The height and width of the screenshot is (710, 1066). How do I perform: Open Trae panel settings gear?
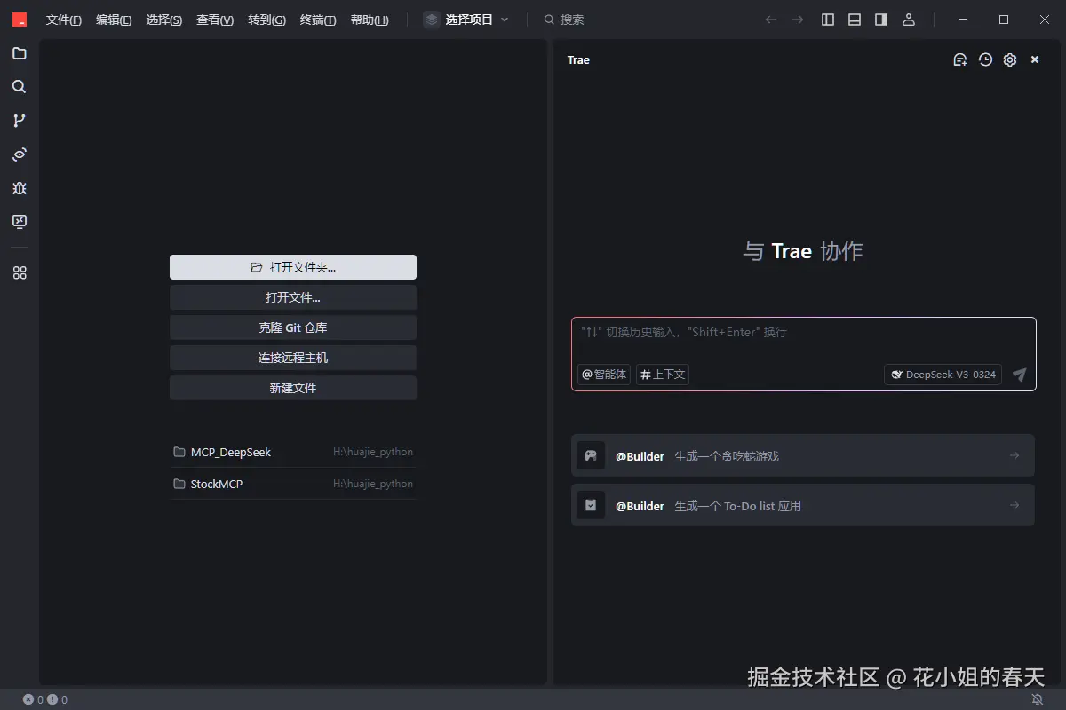1010,59
